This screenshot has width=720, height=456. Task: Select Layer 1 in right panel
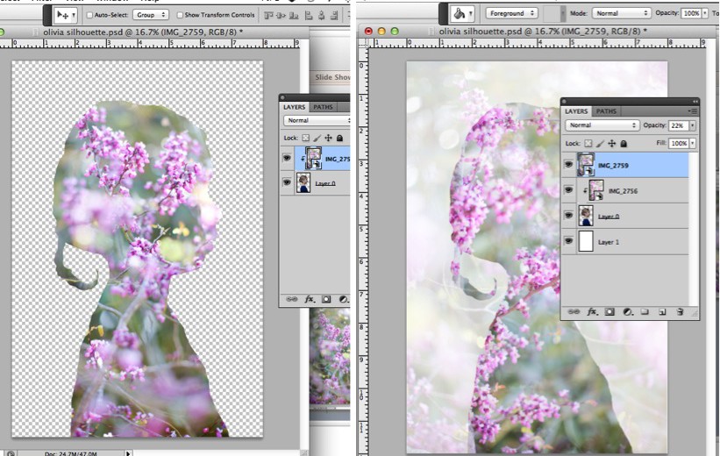tap(633, 241)
